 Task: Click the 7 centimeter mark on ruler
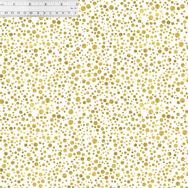(51, 13)
